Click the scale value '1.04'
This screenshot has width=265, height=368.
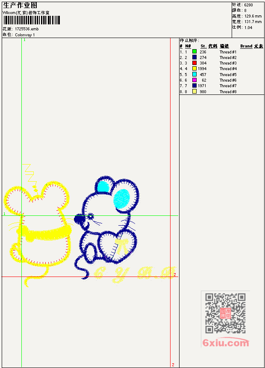coord(248,28)
